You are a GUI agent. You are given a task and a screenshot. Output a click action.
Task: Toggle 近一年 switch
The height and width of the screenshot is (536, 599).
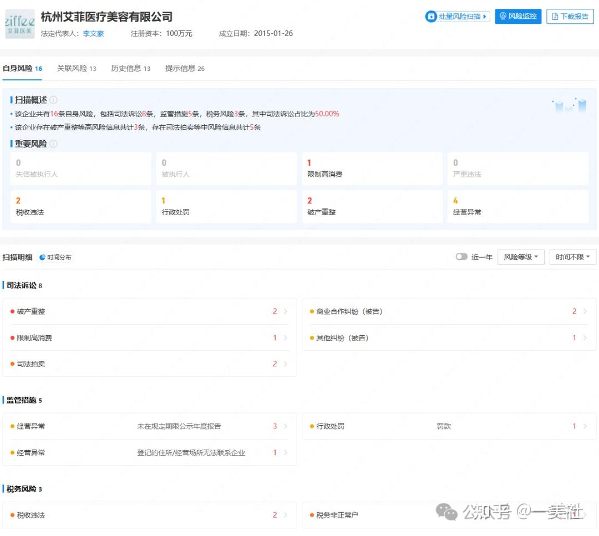(461, 257)
